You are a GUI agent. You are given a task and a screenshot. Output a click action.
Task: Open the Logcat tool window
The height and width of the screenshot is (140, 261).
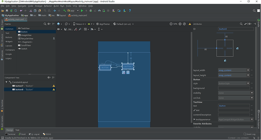click(x=34, y=134)
